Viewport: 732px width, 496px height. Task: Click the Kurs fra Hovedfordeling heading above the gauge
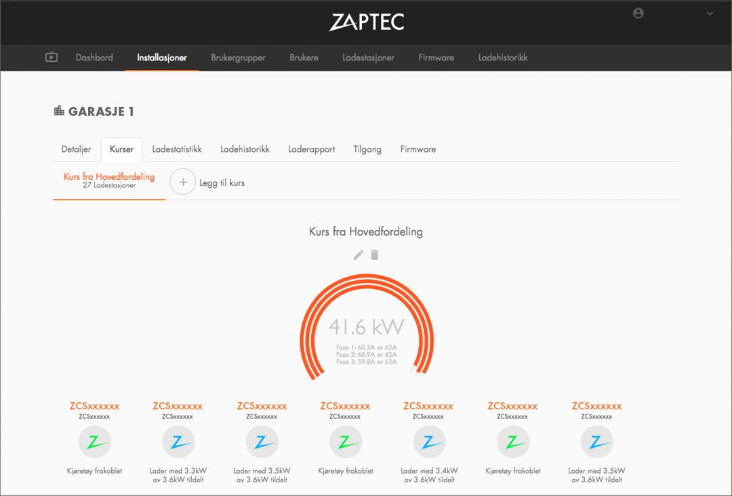(366, 232)
